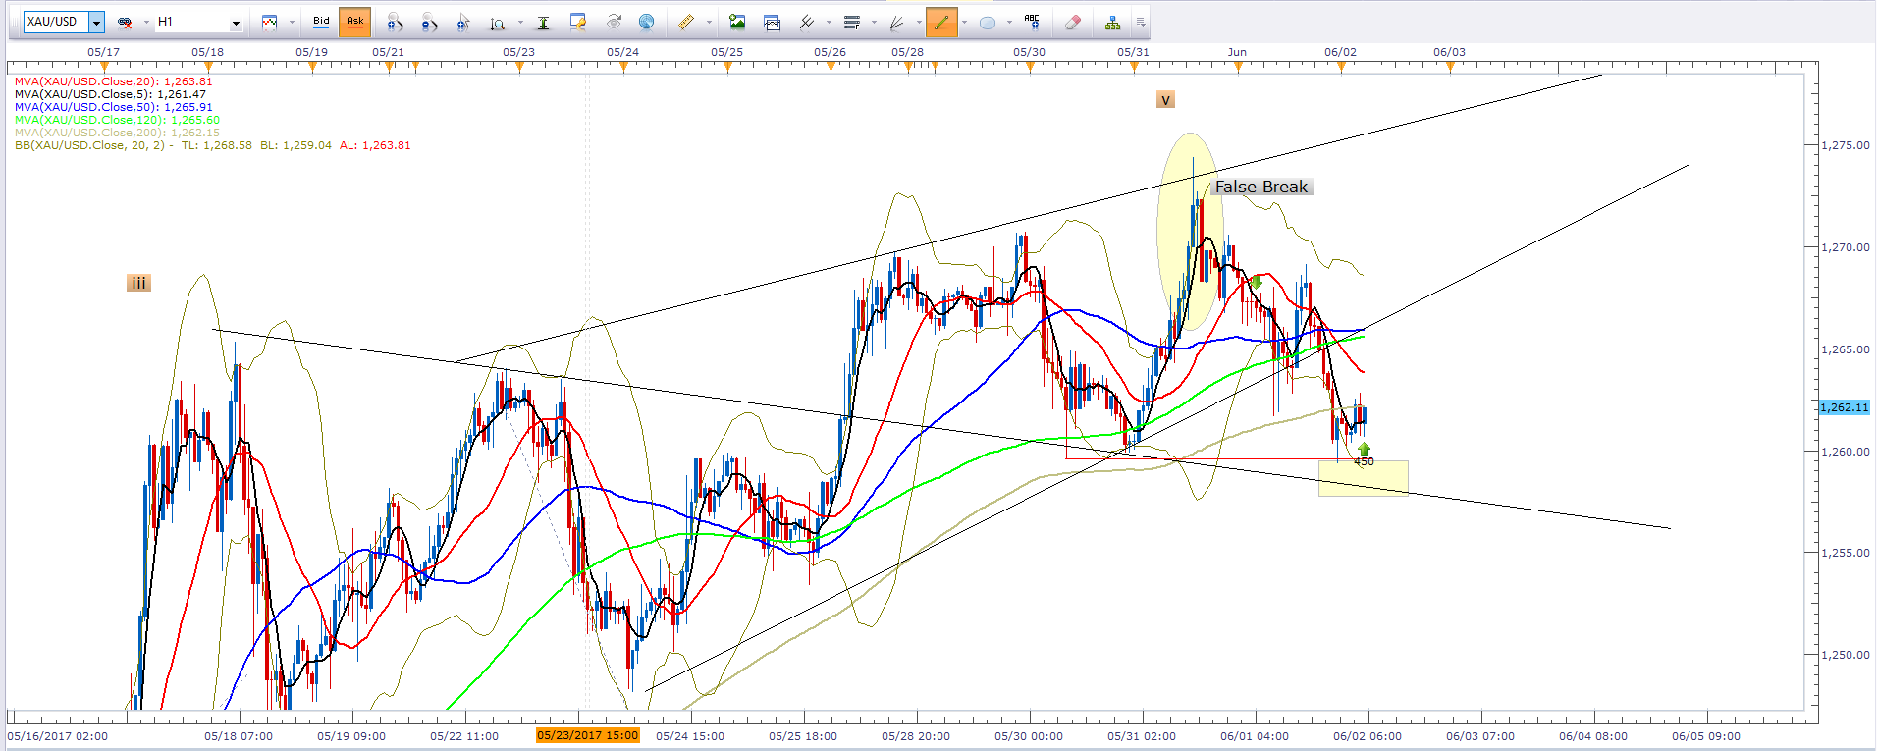Select the eraser tool in toolbar
Image resolution: width=1877 pixels, height=751 pixels.
1072,22
